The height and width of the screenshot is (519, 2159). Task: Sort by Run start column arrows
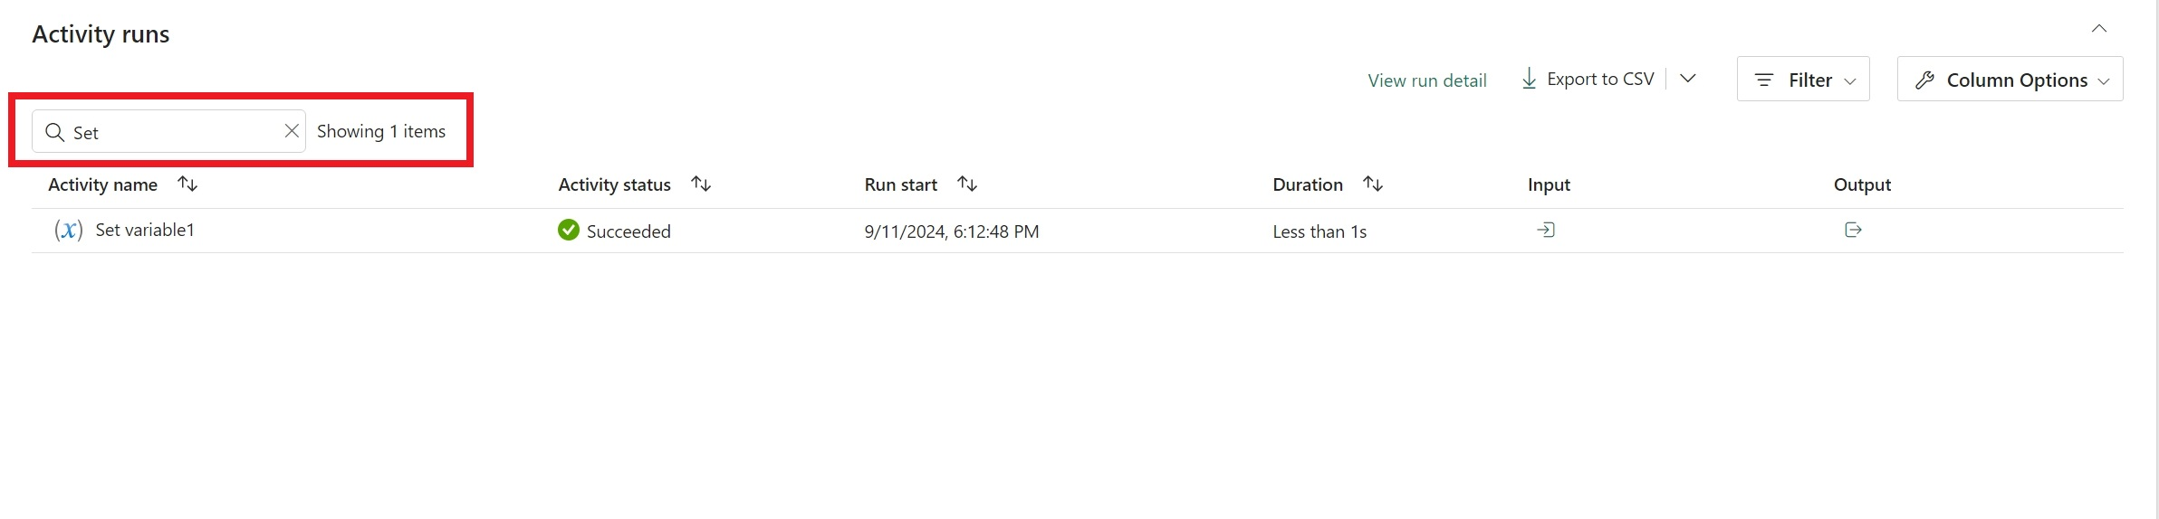pos(967,184)
